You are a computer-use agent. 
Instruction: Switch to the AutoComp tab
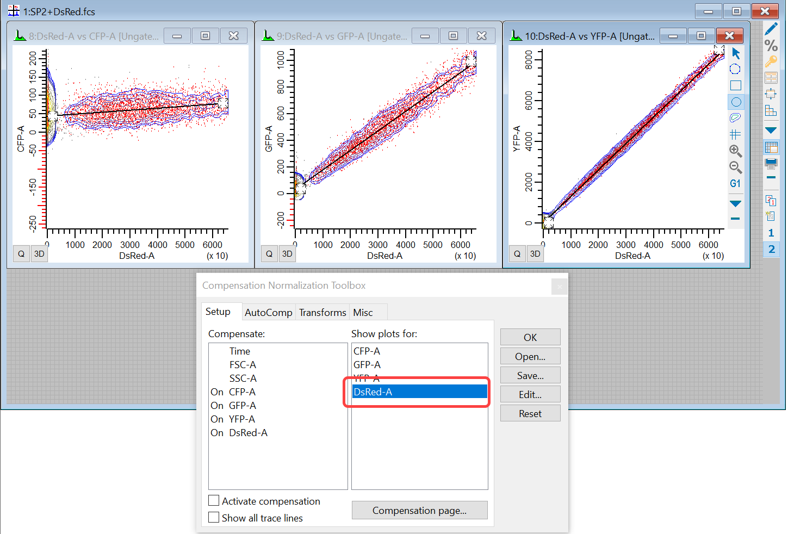click(x=268, y=313)
